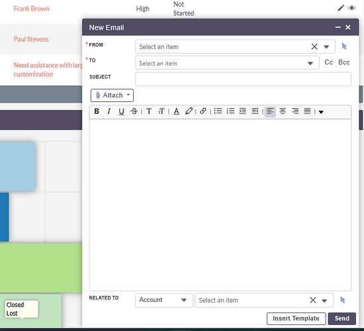The height and width of the screenshot is (331, 364).
Task: Apply strikethrough formatting
Action: (134, 111)
